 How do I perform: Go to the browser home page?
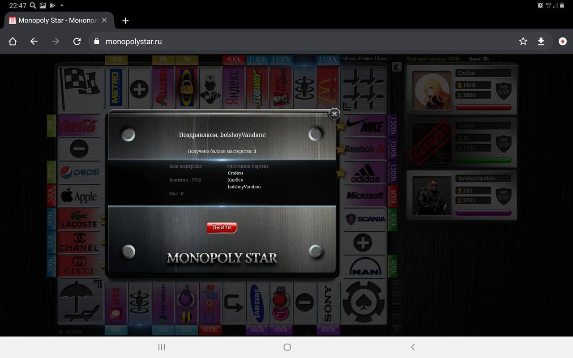point(13,41)
